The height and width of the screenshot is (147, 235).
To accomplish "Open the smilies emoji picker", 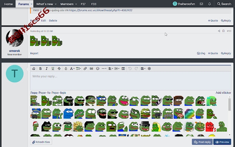I will click(x=98, y=69).
